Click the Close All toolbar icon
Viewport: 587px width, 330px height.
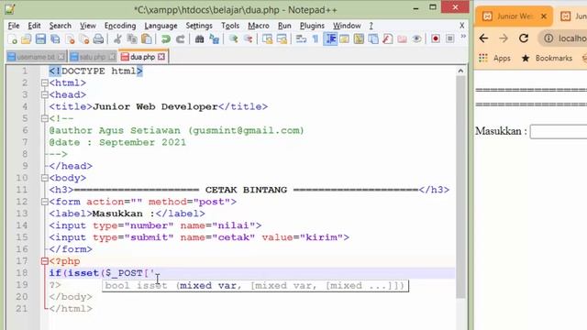[84, 38]
